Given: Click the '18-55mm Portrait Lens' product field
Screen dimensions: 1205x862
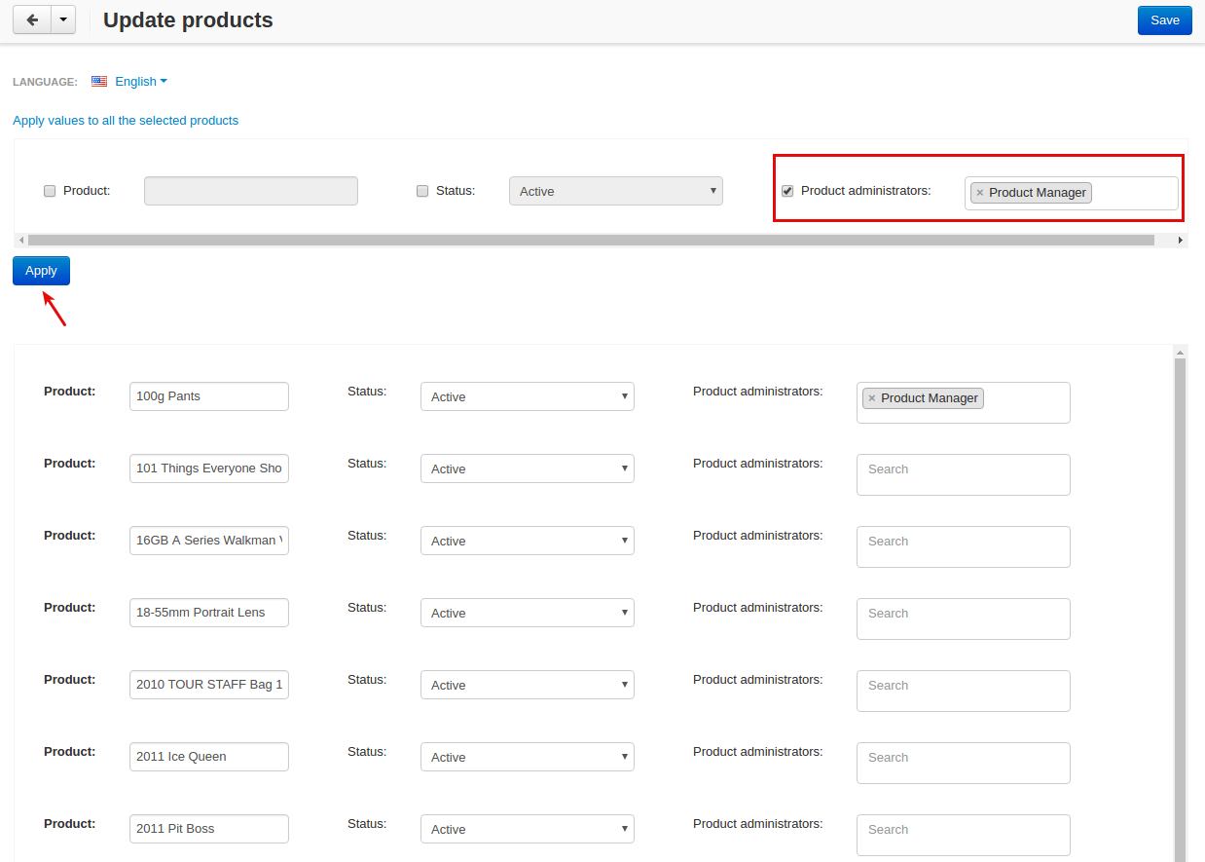Looking at the screenshot, I should [x=209, y=613].
